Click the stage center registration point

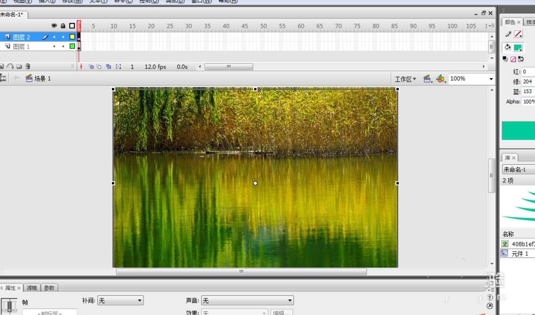pyautogui.click(x=255, y=183)
